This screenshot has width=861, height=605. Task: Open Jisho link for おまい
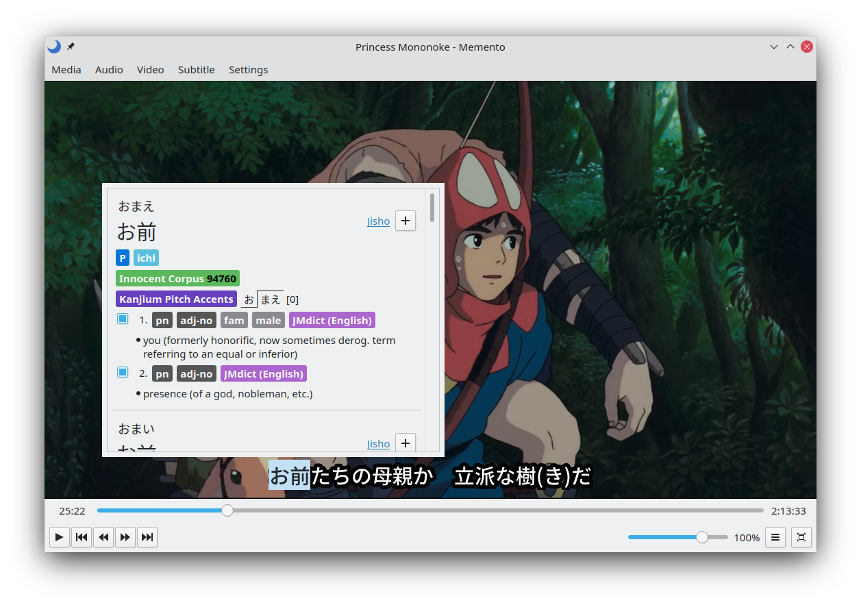(x=378, y=444)
